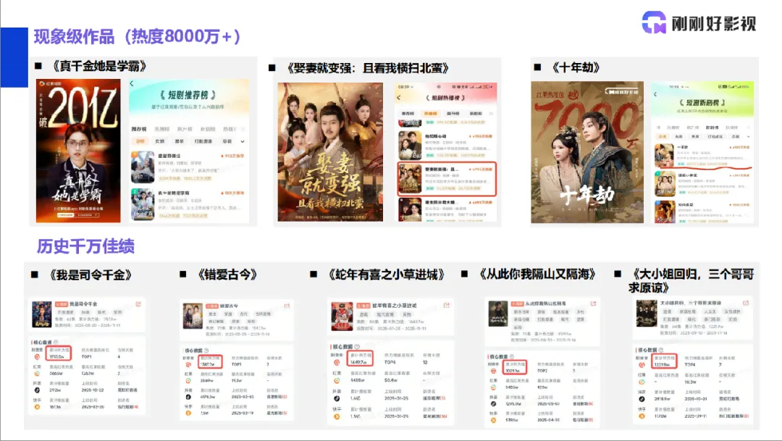
Task: Click 核心数据 help icon under 错爱古今
Action: pos(206,350)
